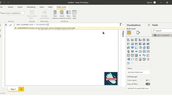
Task: Click Manage relationships button
Action: (x=44, y=15)
